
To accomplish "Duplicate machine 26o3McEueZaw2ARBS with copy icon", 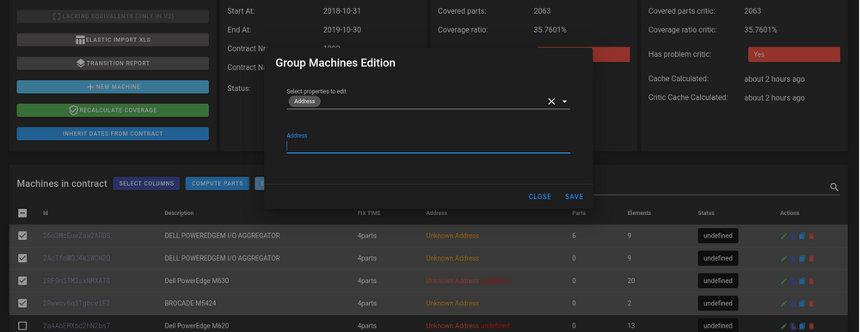I will (793, 236).
